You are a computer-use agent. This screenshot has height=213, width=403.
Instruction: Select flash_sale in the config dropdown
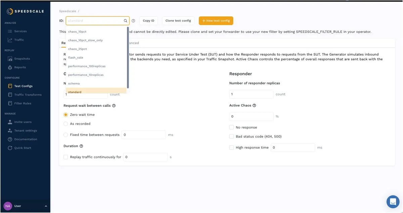[76, 58]
